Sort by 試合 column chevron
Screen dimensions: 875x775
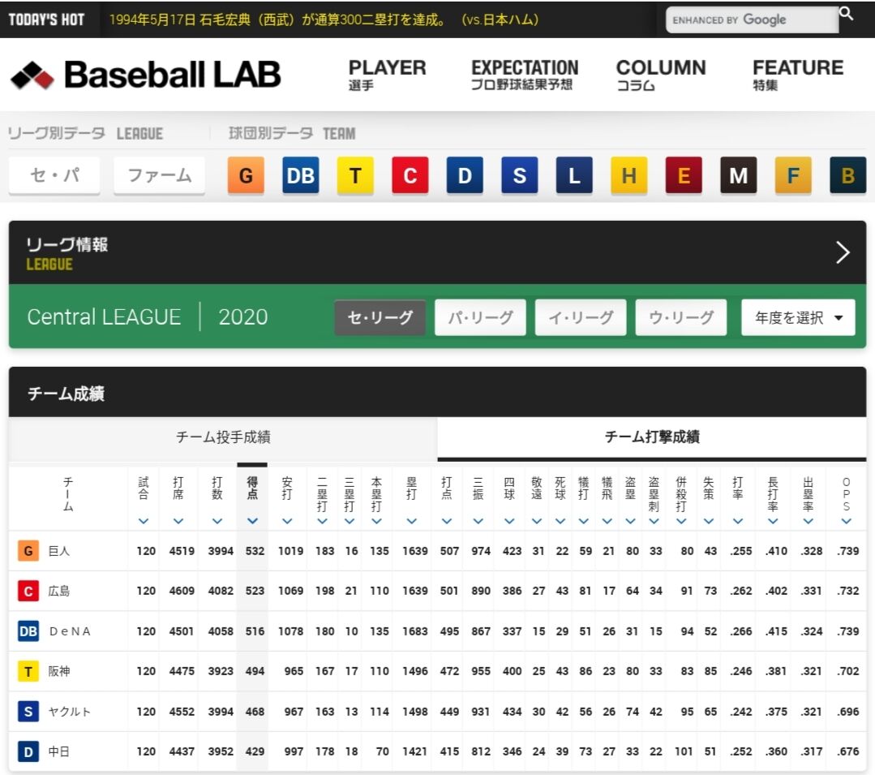pyautogui.click(x=144, y=521)
